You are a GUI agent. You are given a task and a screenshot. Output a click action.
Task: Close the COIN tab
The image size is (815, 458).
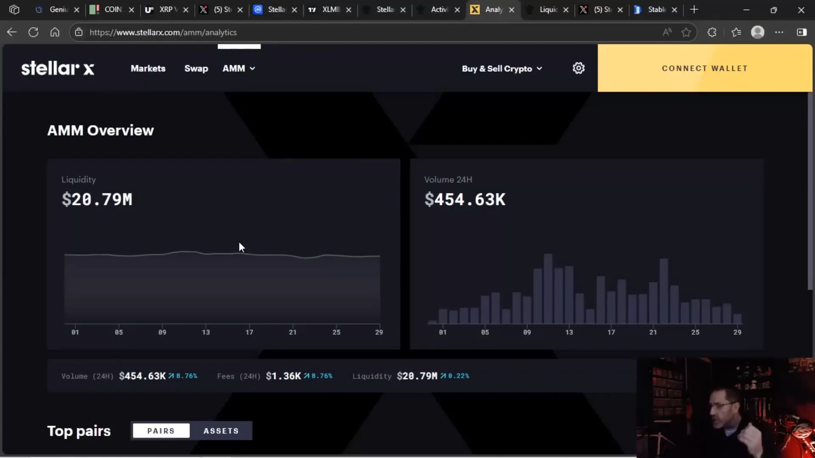tap(131, 10)
